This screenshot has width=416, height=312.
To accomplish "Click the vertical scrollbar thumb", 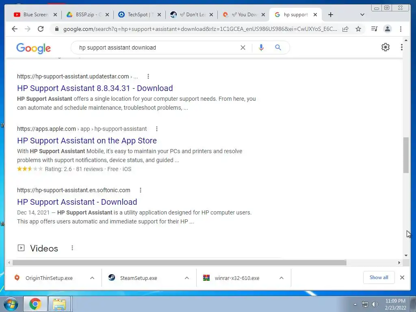I will click(x=406, y=155).
